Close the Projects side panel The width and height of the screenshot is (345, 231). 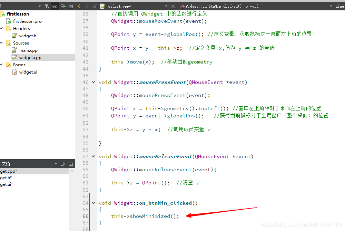[x=71, y=7]
